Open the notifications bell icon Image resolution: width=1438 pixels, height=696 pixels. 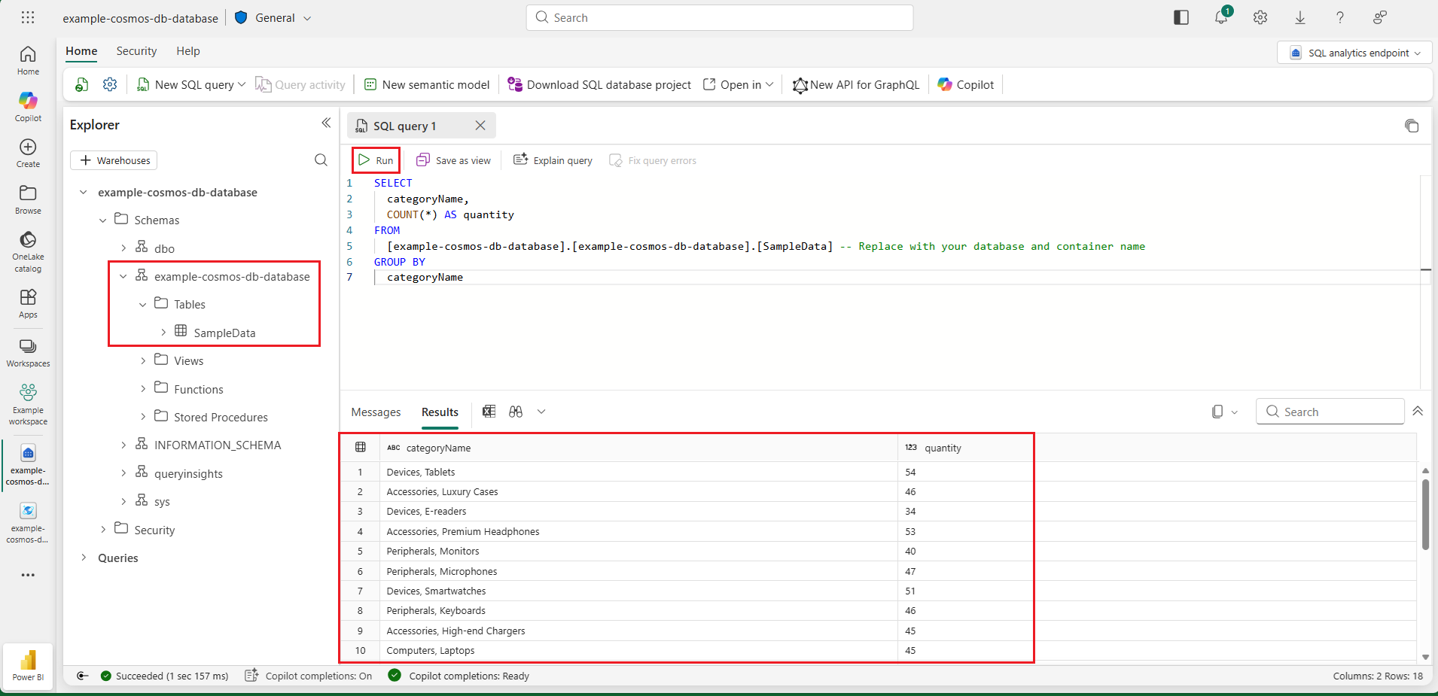click(x=1221, y=18)
